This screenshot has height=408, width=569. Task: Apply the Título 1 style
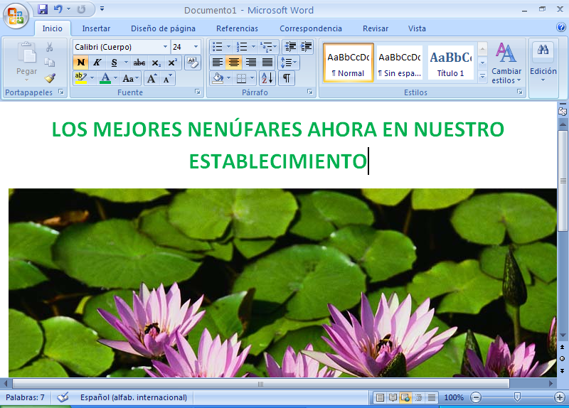click(450, 63)
